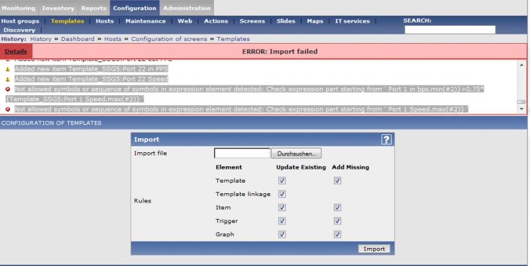The width and height of the screenshot is (530, 266).
Task: Open IT services submenu
Action: pos(352,21)
